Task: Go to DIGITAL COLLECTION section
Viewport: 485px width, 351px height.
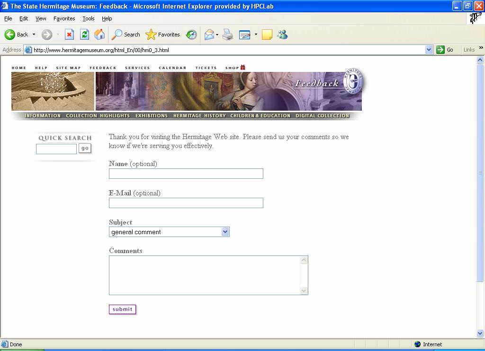Action: (x=322, y=115)
